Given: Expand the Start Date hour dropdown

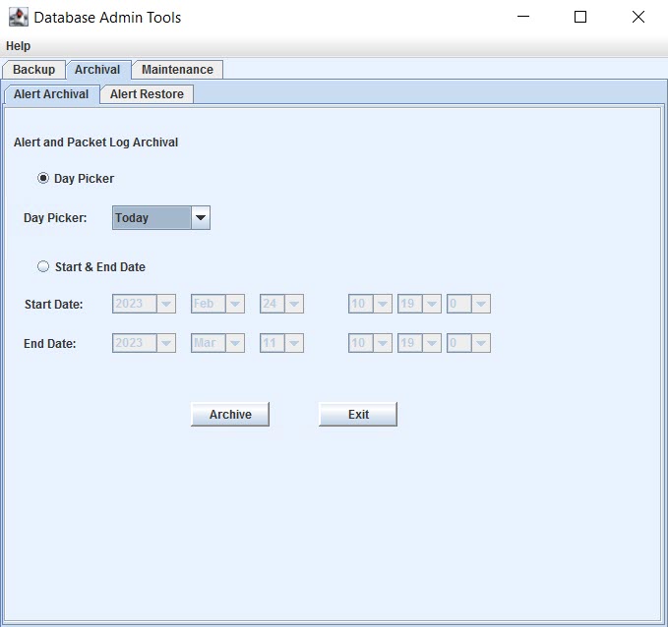Looking at the screenshot, I should pos(370,304).
